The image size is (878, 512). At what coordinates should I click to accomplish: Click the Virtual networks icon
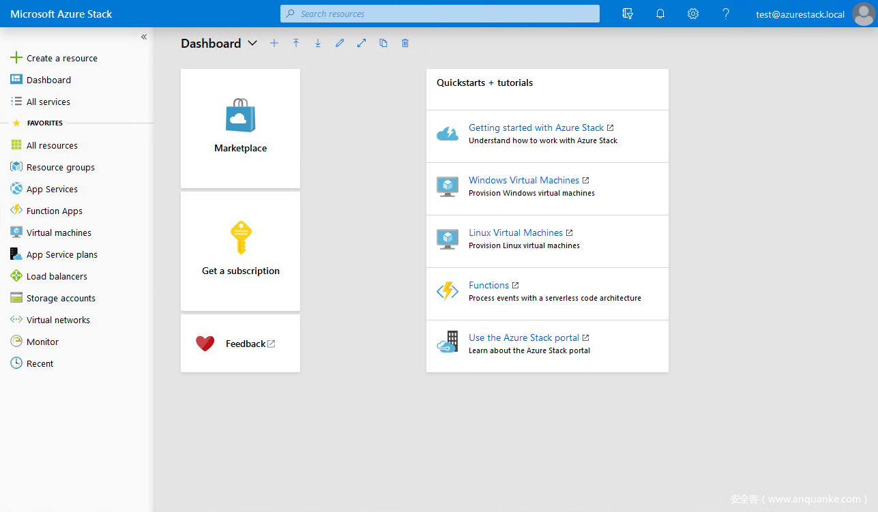point(16,320)
